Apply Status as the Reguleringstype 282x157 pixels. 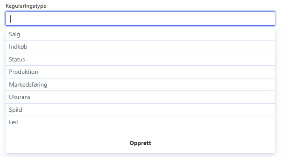coord(140,59)
